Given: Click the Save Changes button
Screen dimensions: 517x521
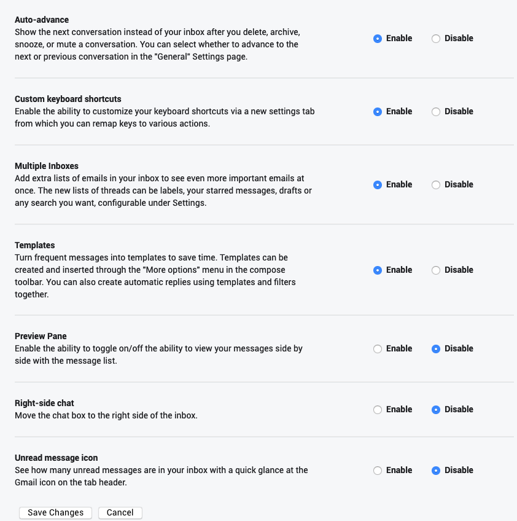Looking at the screenshot, I should (56, 512).
